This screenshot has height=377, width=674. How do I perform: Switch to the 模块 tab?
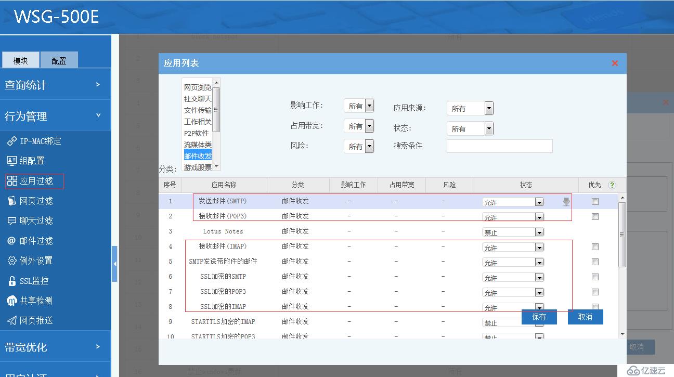coord(20,60)
